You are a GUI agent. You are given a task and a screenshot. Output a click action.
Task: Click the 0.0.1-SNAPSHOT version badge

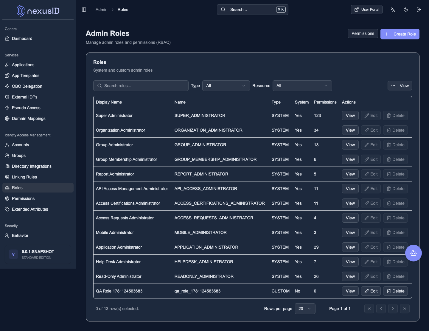(38, 254)
